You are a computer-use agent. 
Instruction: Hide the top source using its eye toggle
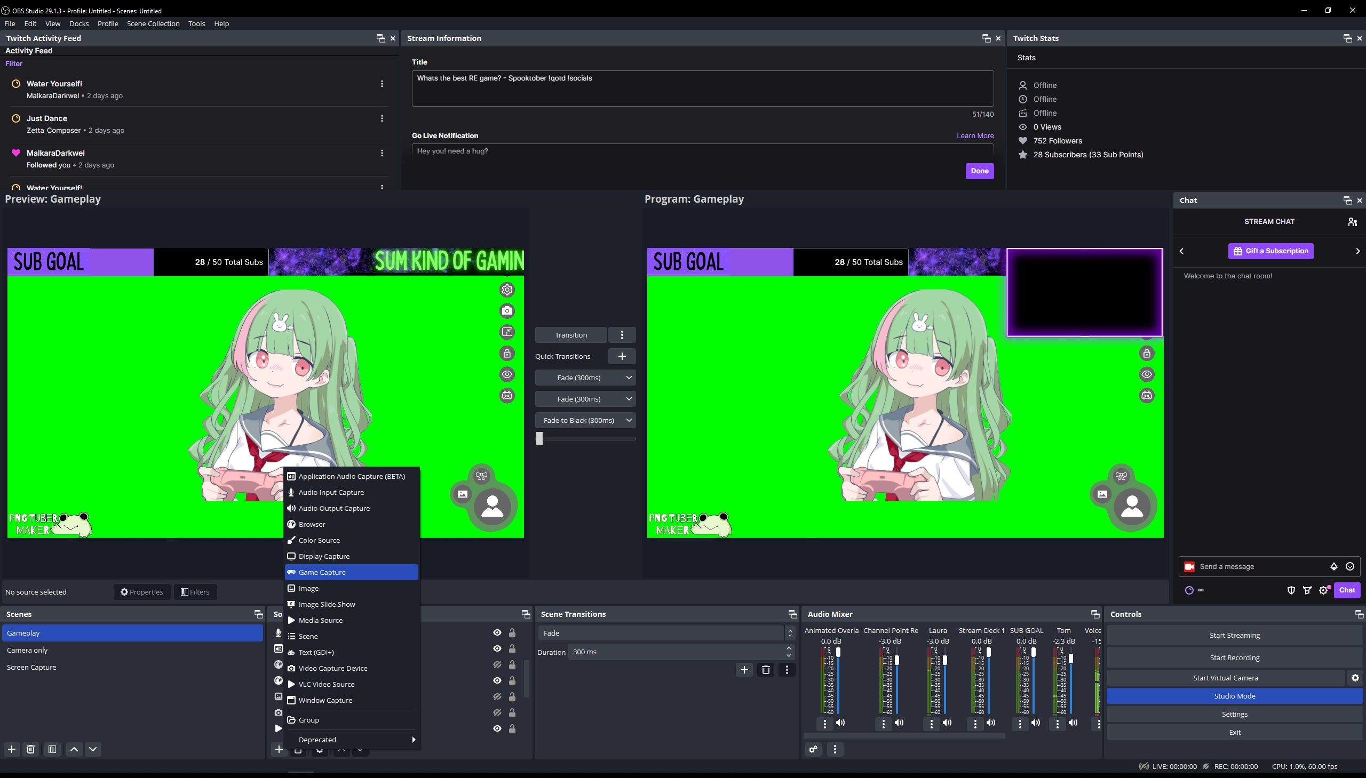tap(497, 632)
